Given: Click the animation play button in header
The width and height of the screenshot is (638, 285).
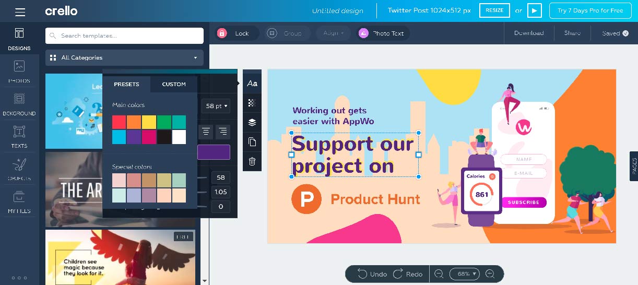Looking at the screenshot, I should click(534, 10).
